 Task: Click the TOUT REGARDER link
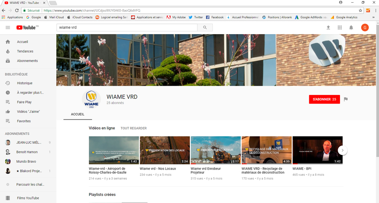tap(134, 128)
